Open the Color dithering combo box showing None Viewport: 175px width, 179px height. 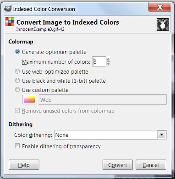pos(110,135)
